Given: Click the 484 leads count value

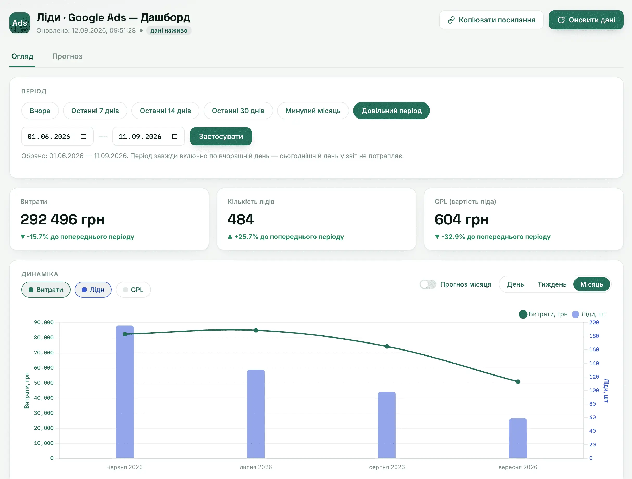Looking at the screenshot, I should [x=241, y=219].
